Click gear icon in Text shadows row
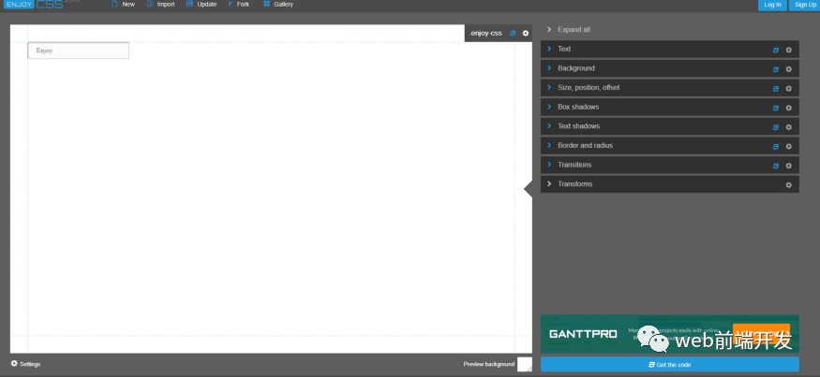This screenshot has height=377, width=820. tap(789, 127)
